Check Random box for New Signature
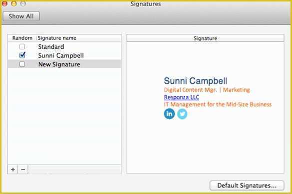The width and height of the screenshot is (292, 194). (x=22, y=64)
